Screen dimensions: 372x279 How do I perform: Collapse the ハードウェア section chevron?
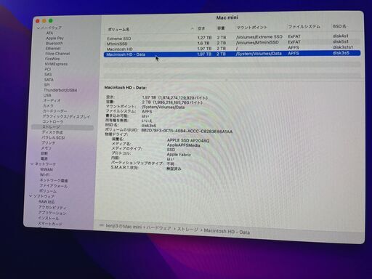click(x=39, y=28)
